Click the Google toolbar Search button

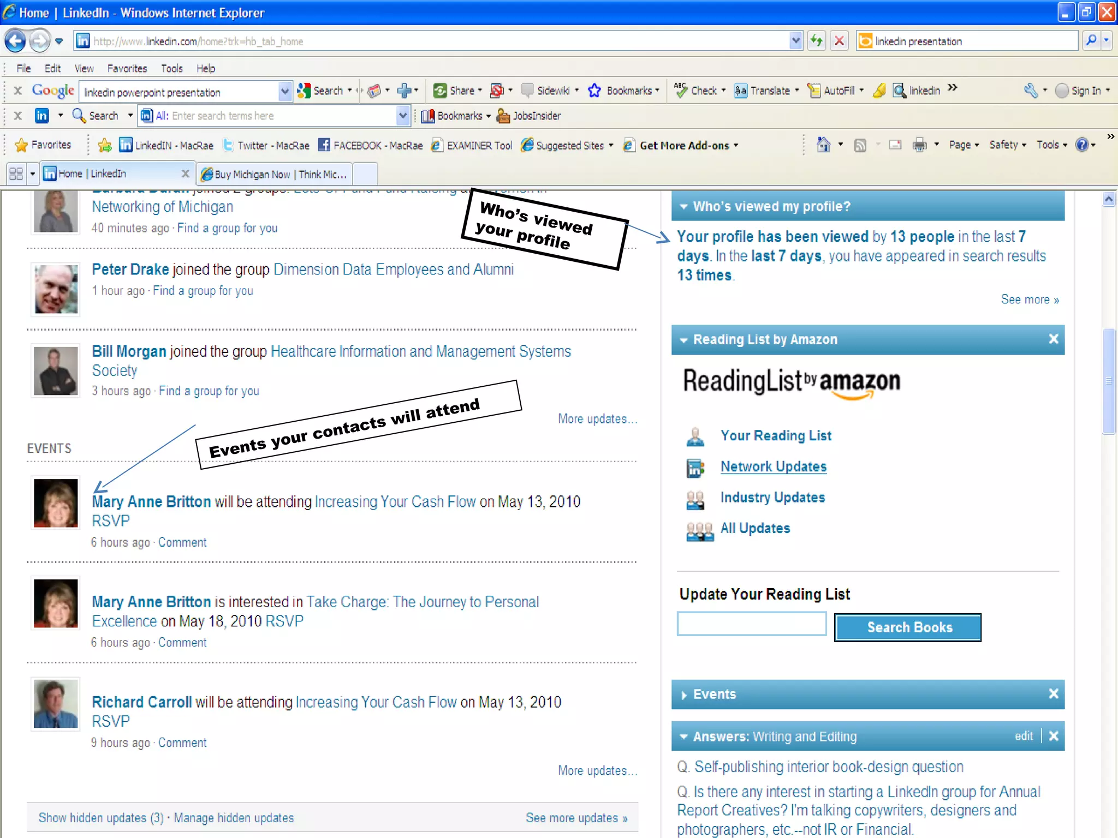tap(320, 91)
